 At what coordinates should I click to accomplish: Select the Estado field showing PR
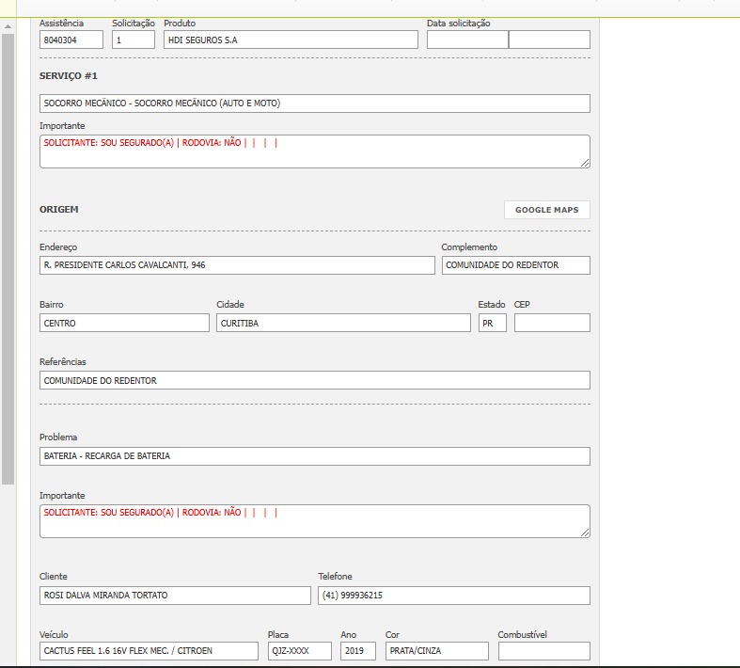pyautogui.click(x=493, y=323)
